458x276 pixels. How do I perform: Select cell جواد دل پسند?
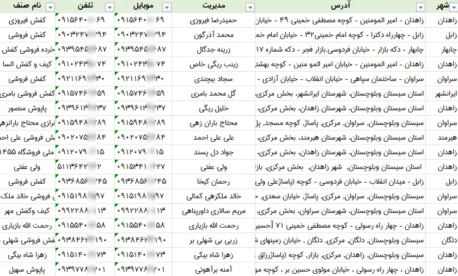(x=213, y=153)
